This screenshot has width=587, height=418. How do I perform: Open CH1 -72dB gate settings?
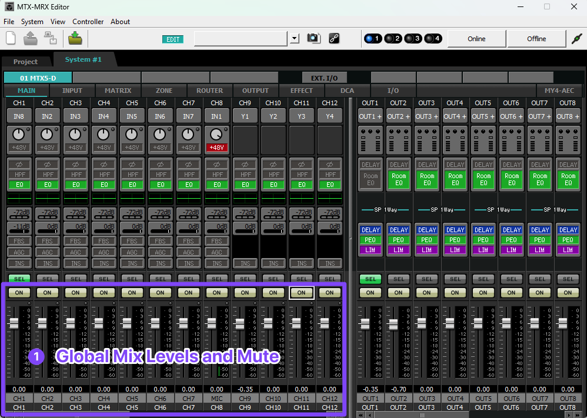[19, 215]
